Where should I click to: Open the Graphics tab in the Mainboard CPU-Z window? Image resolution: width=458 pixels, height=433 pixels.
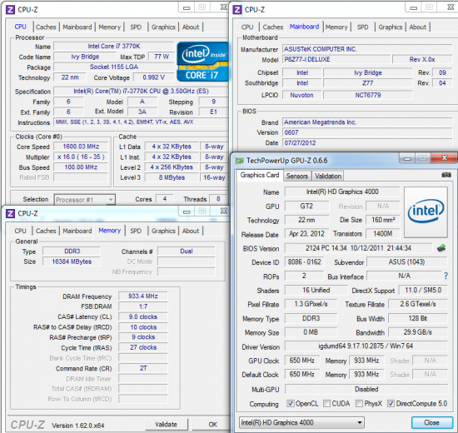[391, 27]
